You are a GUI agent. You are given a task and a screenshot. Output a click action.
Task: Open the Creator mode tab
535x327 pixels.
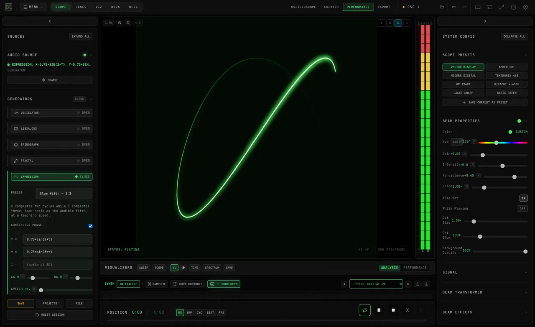[331, 7]
